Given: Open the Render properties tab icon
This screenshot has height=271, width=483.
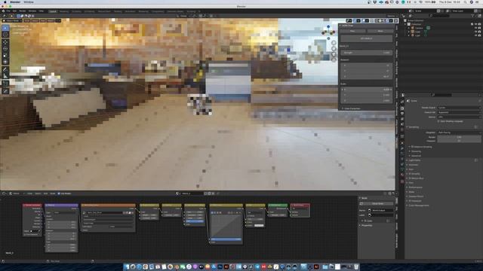Looking at the screenshot, I should 402,108.
